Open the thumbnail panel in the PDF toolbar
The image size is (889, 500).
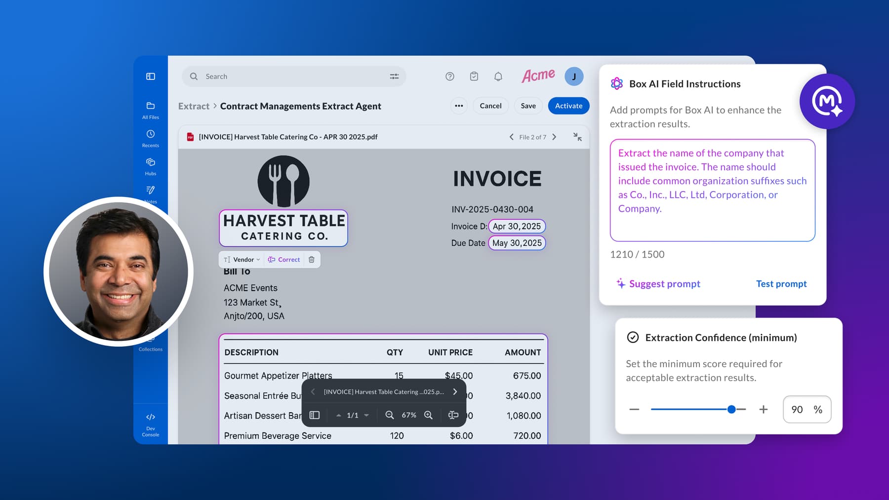314,415
